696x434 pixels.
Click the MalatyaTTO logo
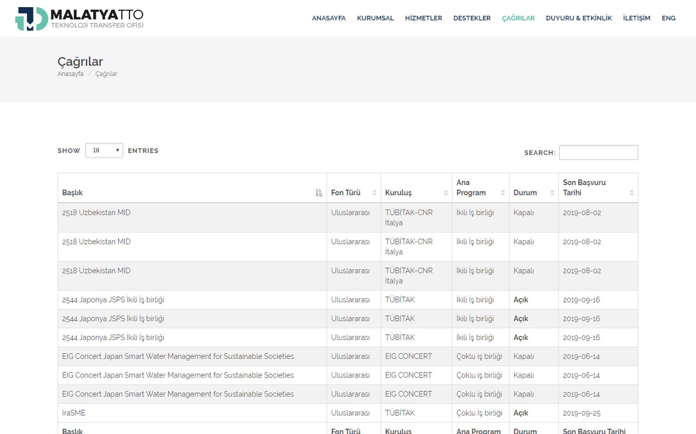point(79,19)
